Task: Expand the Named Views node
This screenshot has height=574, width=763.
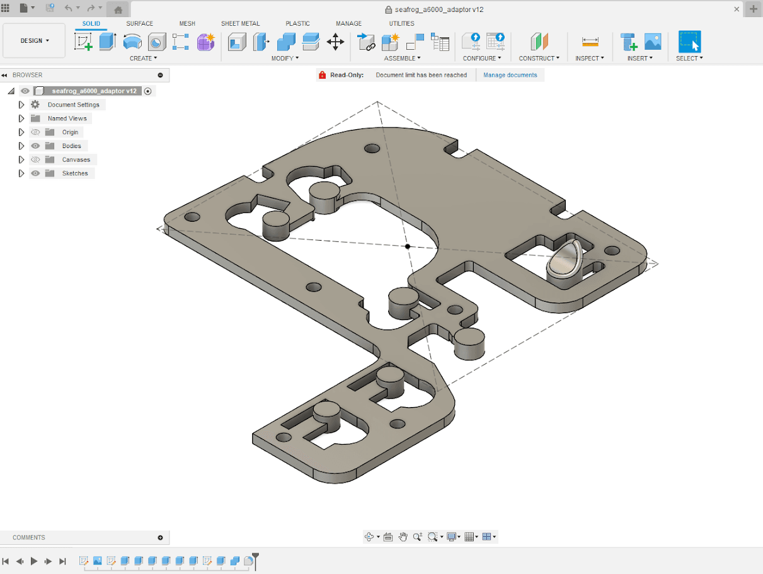Action: 21,118
